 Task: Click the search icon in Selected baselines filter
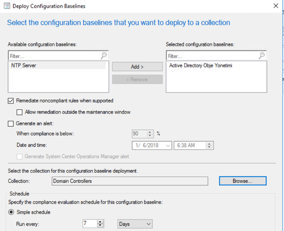coord(262,55)
